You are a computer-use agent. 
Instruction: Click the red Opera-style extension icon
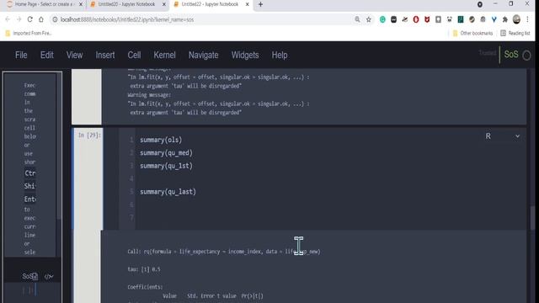[x=416, y=19]
